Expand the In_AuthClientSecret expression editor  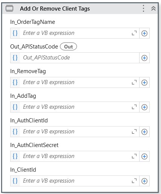[x=134, y=156]
